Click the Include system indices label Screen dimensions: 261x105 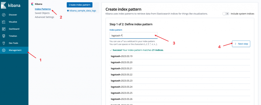242,14
